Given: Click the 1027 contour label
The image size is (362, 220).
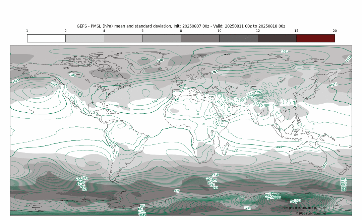Looking at the screenshot, I should point(297,201).
